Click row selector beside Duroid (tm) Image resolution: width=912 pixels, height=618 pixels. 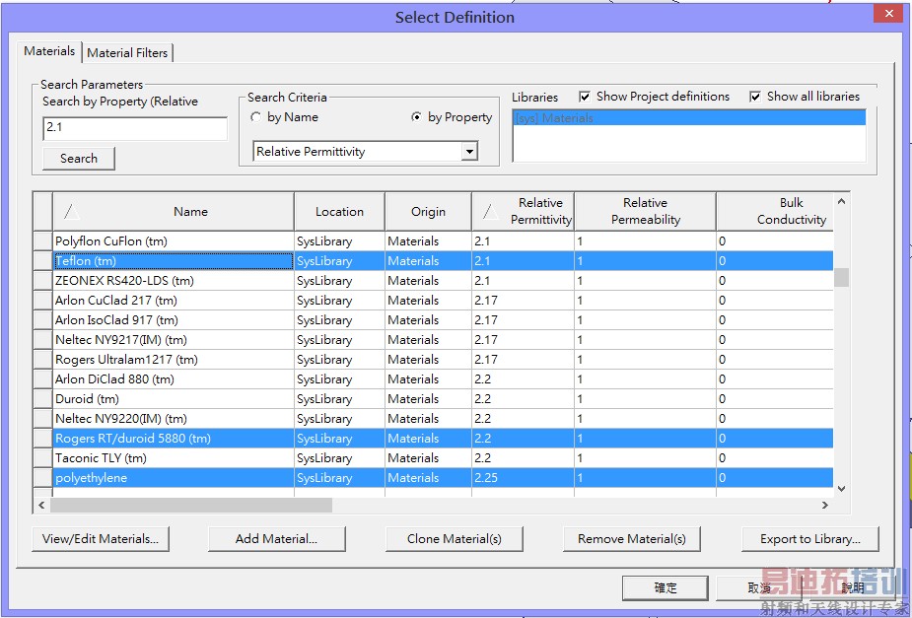coord(42,399)
